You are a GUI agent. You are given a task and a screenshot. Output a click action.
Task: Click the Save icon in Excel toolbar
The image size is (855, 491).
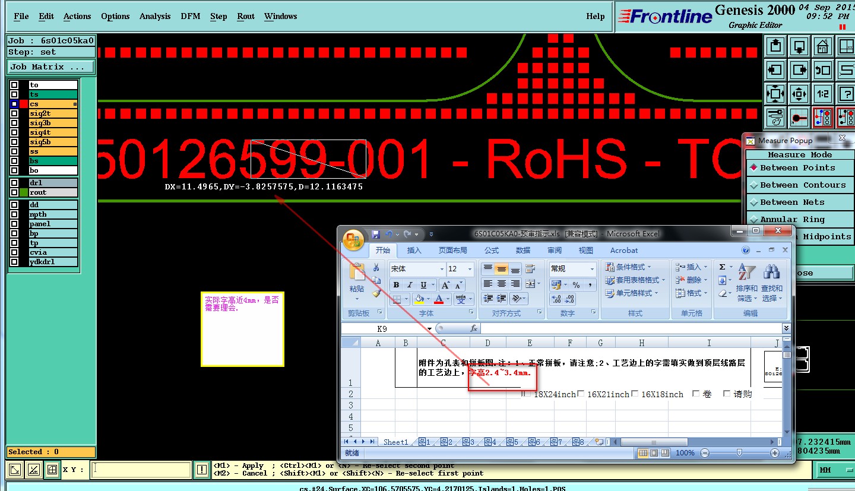(375, 234)
